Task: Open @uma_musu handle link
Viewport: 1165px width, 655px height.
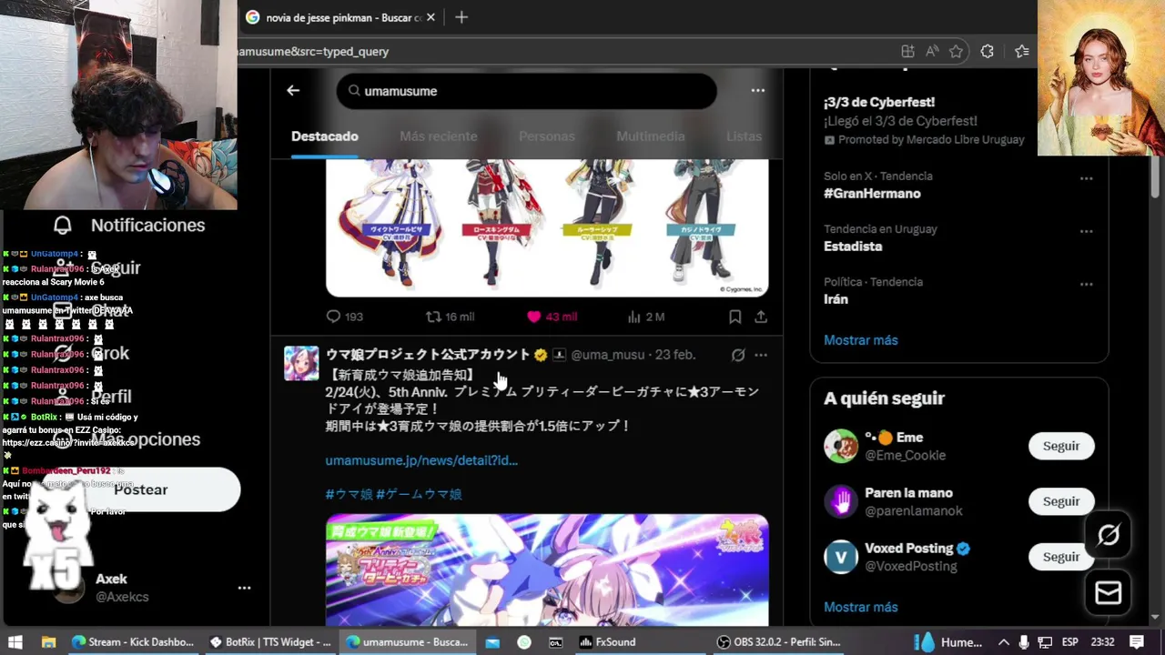Action: pos(607,355)
